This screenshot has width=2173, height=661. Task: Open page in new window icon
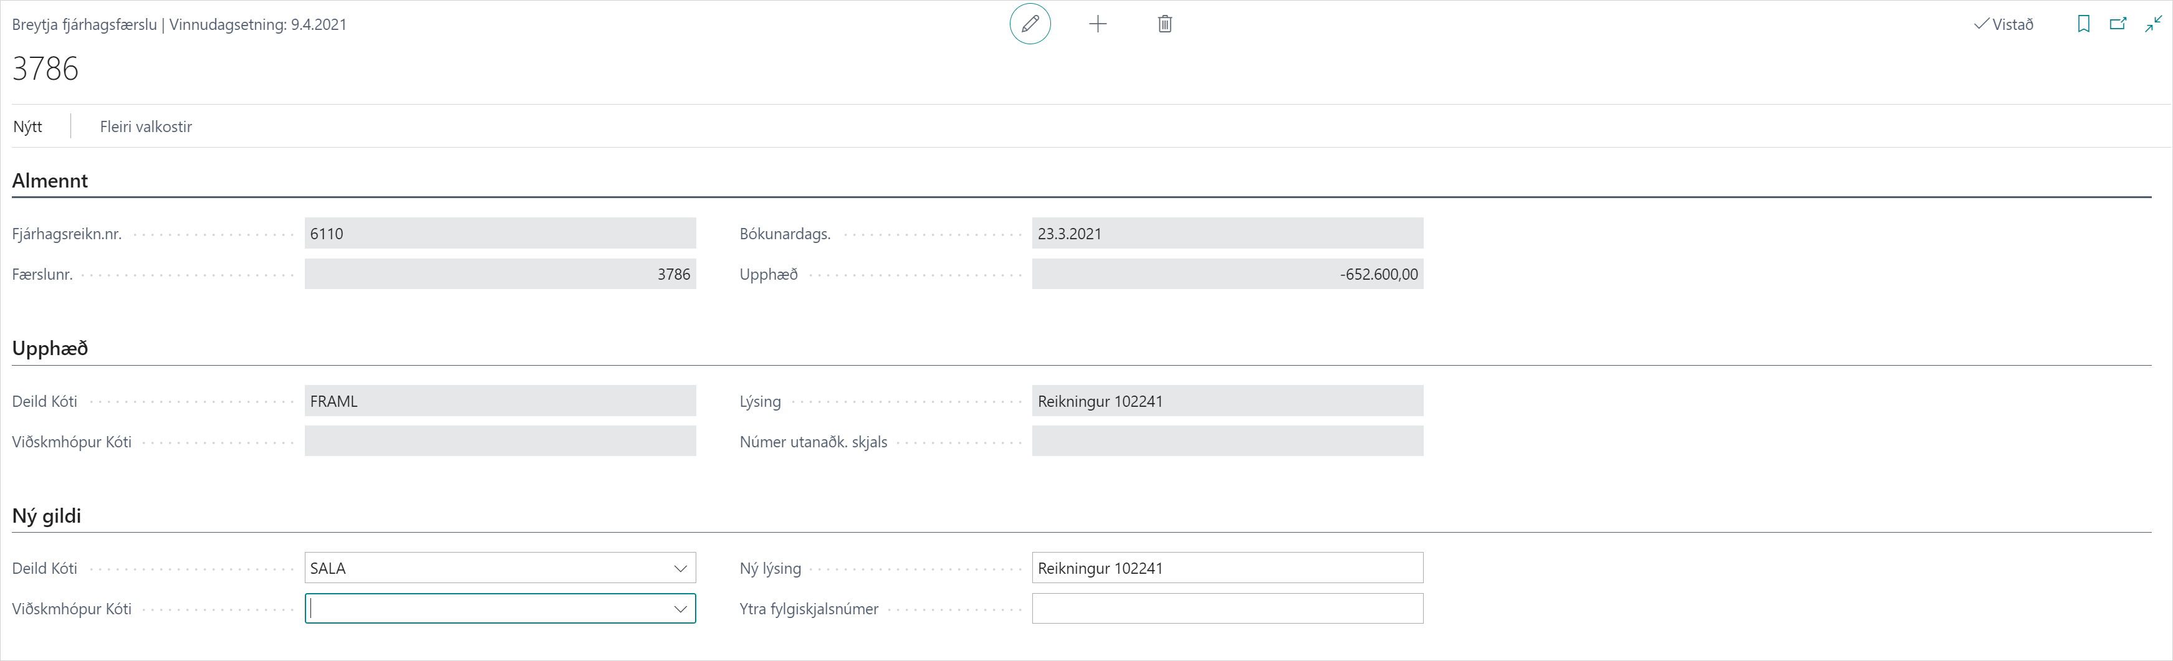(x=2118, y=24)
